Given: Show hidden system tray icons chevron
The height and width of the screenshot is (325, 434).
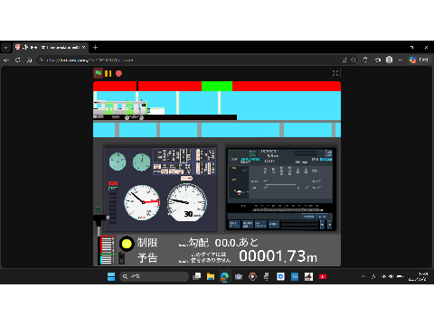Looking at the screenshot, I should [x=363, y=276].
